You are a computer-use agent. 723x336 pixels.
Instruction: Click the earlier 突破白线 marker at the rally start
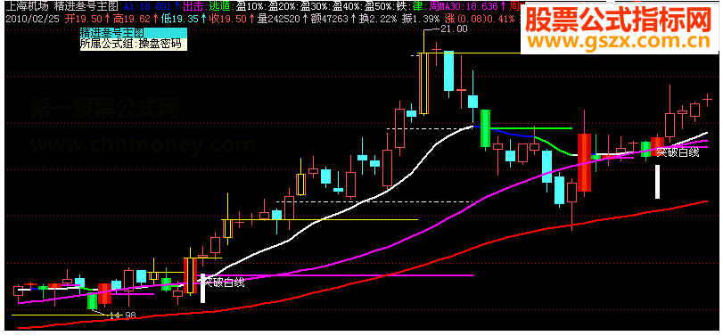coord(224,283)
